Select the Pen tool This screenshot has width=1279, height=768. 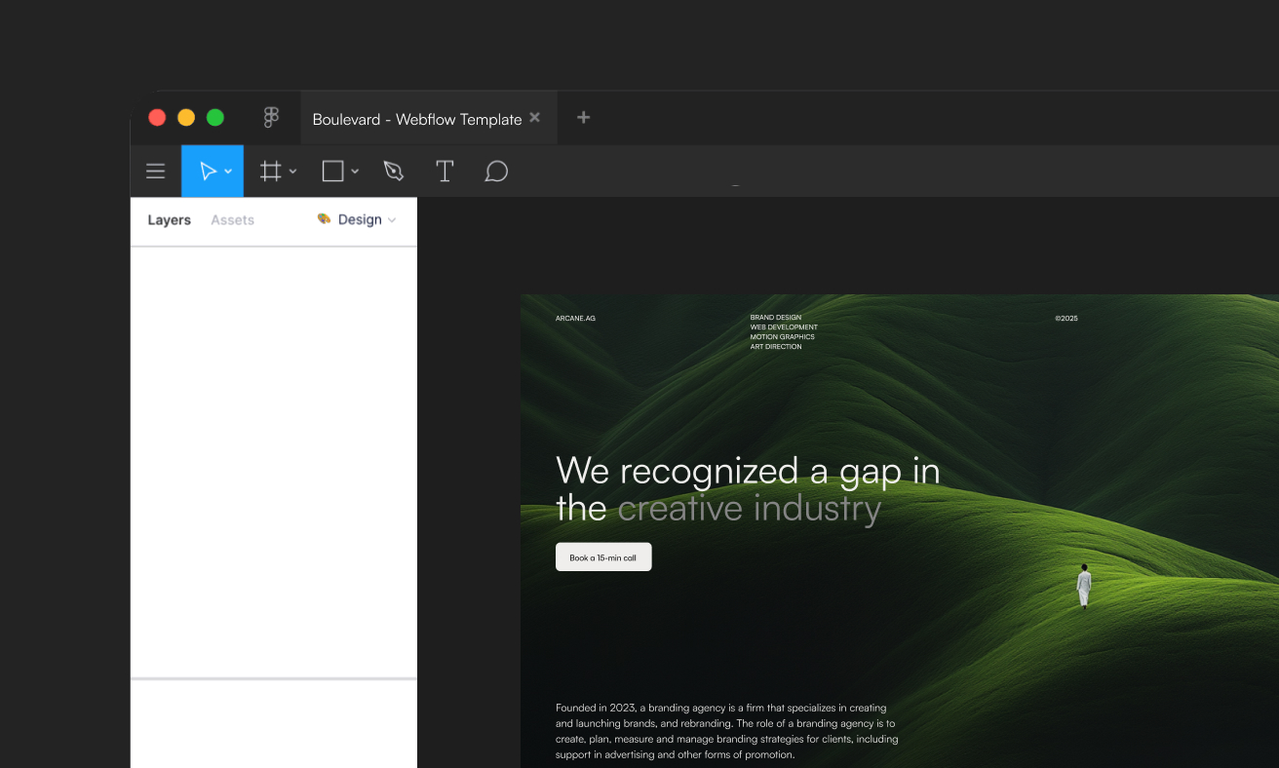(394, 171)
